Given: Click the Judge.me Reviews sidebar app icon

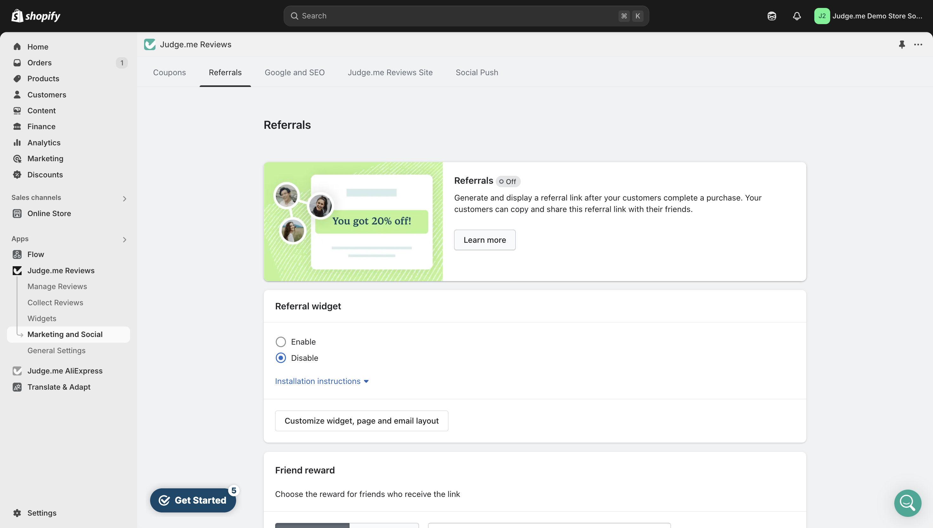Looking at the screenshot, I should click(x=17, y=271).
